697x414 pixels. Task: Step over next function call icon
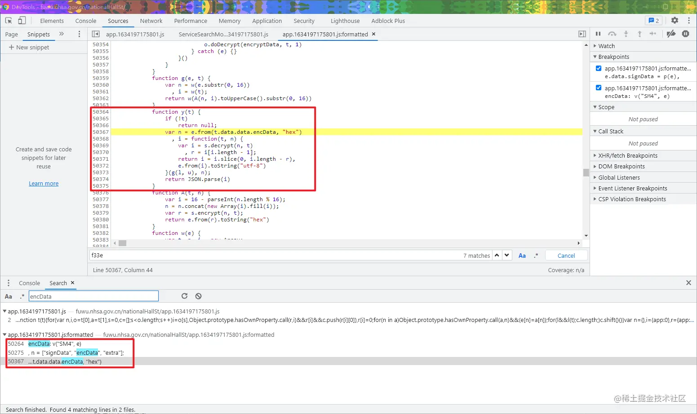612,34
